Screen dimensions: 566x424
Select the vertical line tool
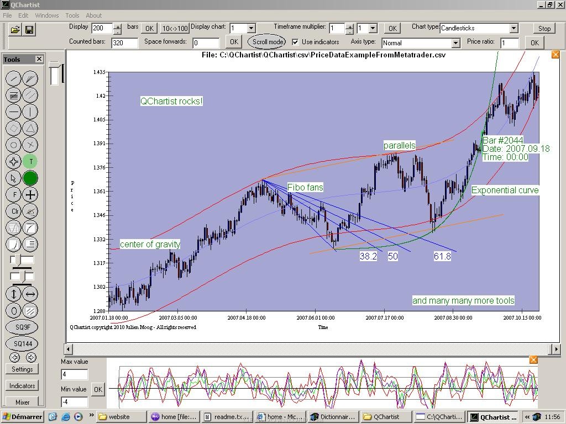click(x=30, y=112)
